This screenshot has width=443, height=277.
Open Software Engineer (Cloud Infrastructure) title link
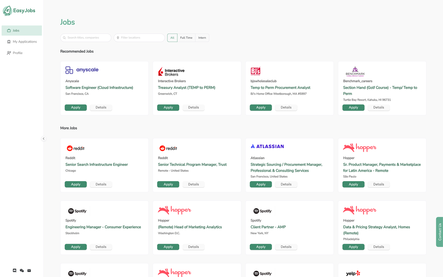99,88
